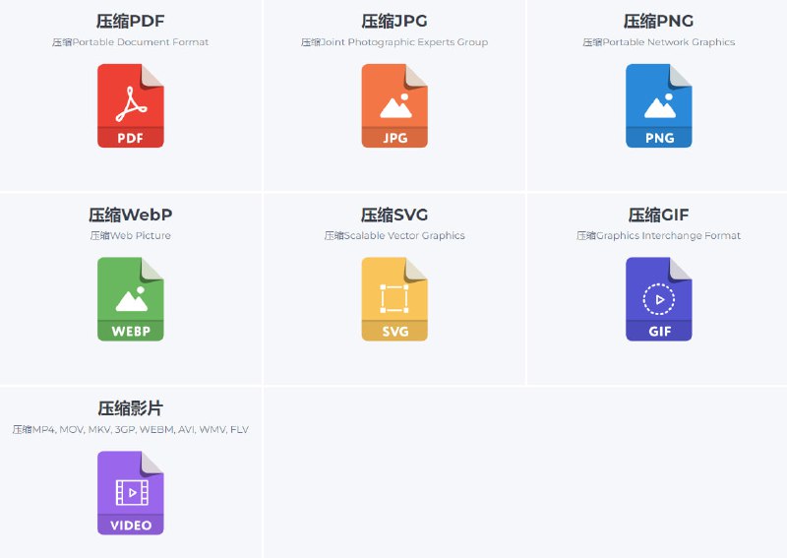Choose the 压缩SVG heading
Image resolution: width=787 pixels, height=558 pixels.
tap(394, 216)
